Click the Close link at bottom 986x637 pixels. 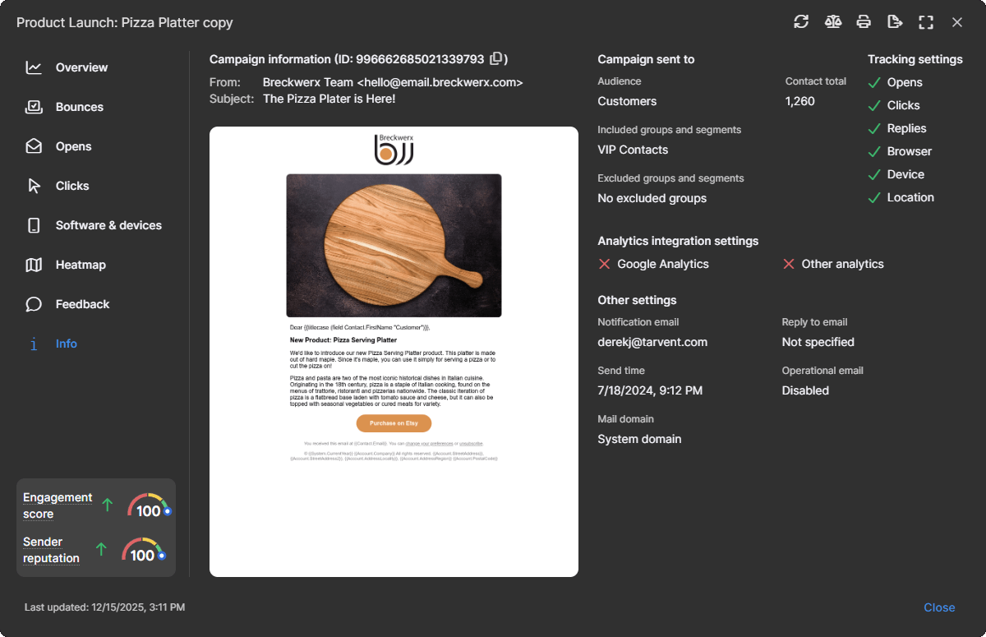939,607
